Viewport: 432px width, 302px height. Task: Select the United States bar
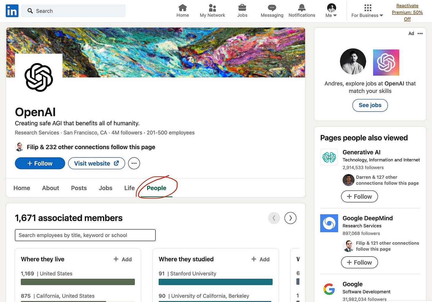[x=78, y=282]
